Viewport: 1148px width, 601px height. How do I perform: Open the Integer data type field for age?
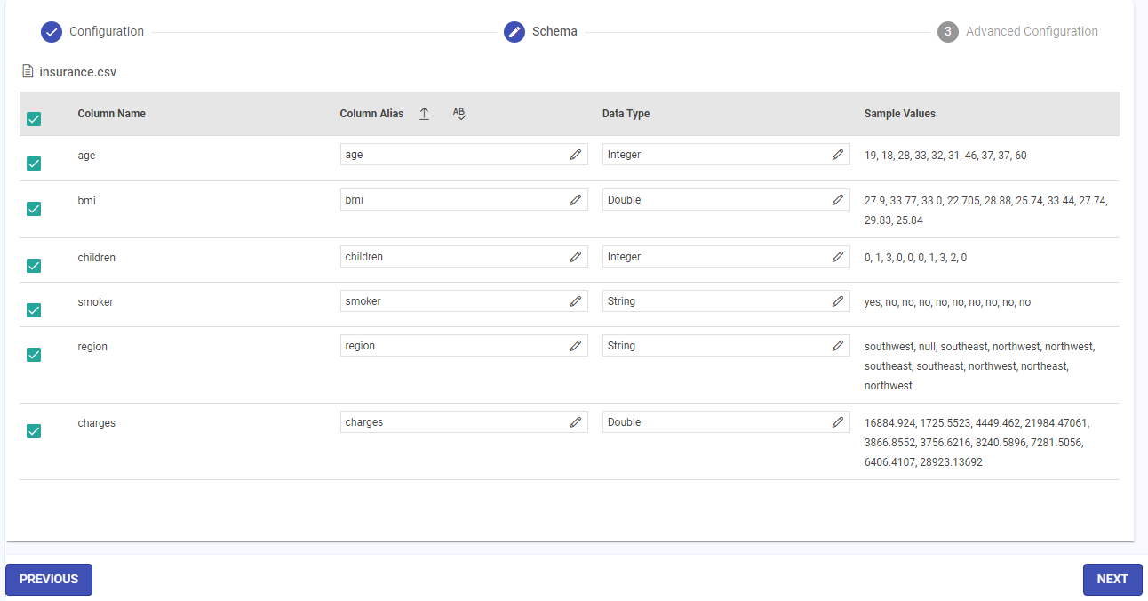(711, 154)
